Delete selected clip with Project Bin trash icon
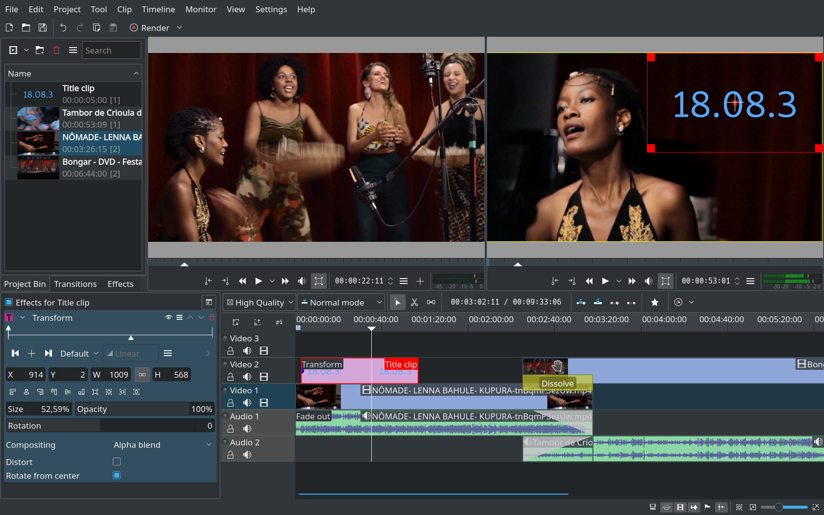 (56, 50)
